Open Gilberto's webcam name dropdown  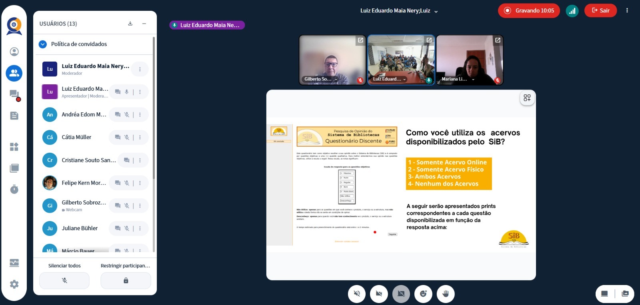click(336, 79)
